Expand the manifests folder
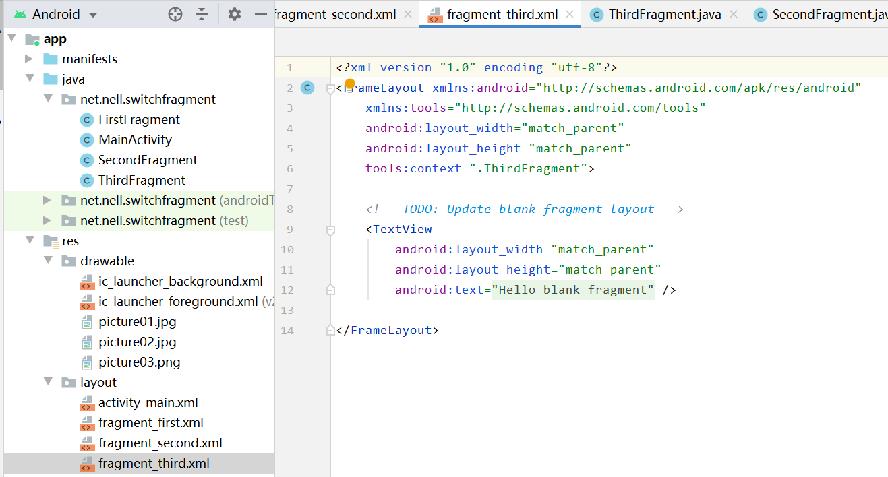Viewport: 888px width, 477px height. (29, 59)
